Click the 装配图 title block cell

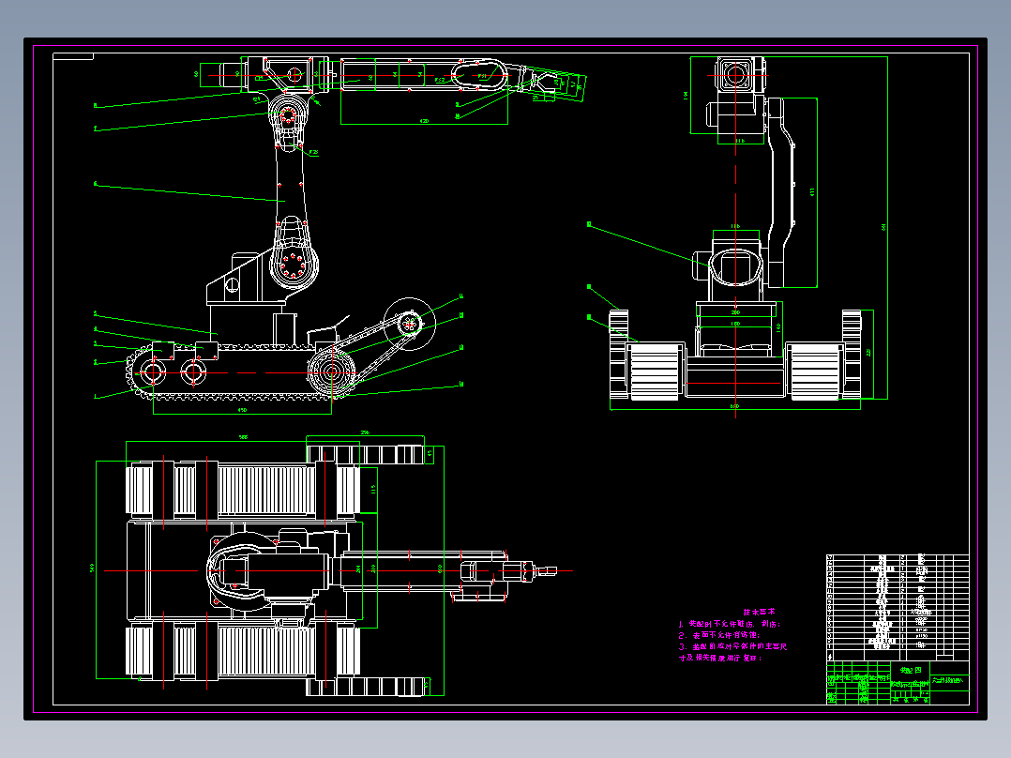click(x=911, y=670)
